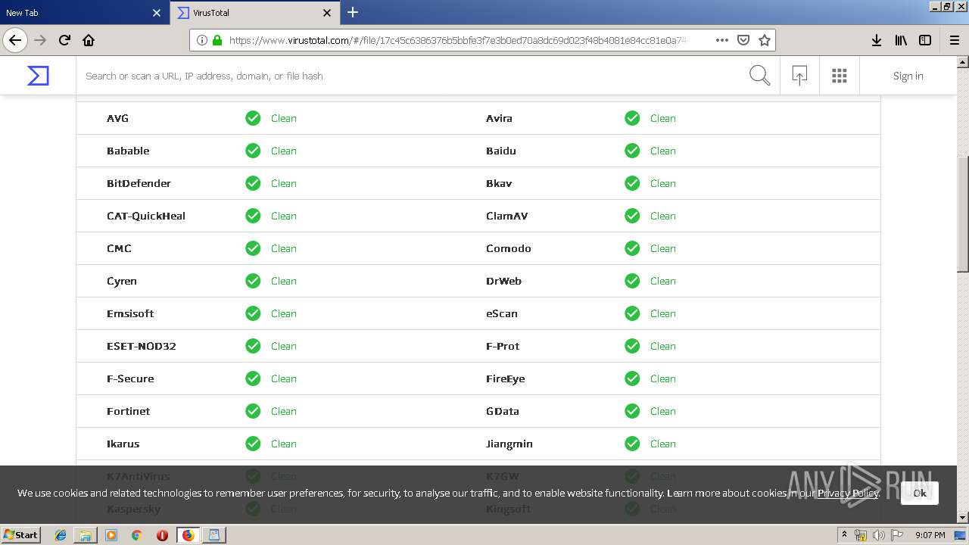Click the Bkav engine name
Viewport: 969px width, 545px height.
pos(499,183)
